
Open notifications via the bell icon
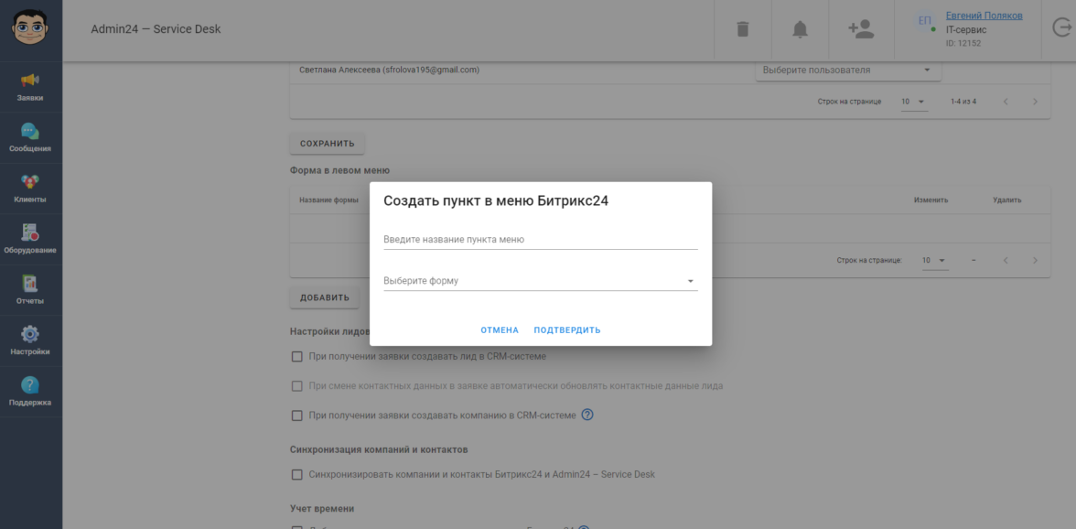click(x=800, y=28)
